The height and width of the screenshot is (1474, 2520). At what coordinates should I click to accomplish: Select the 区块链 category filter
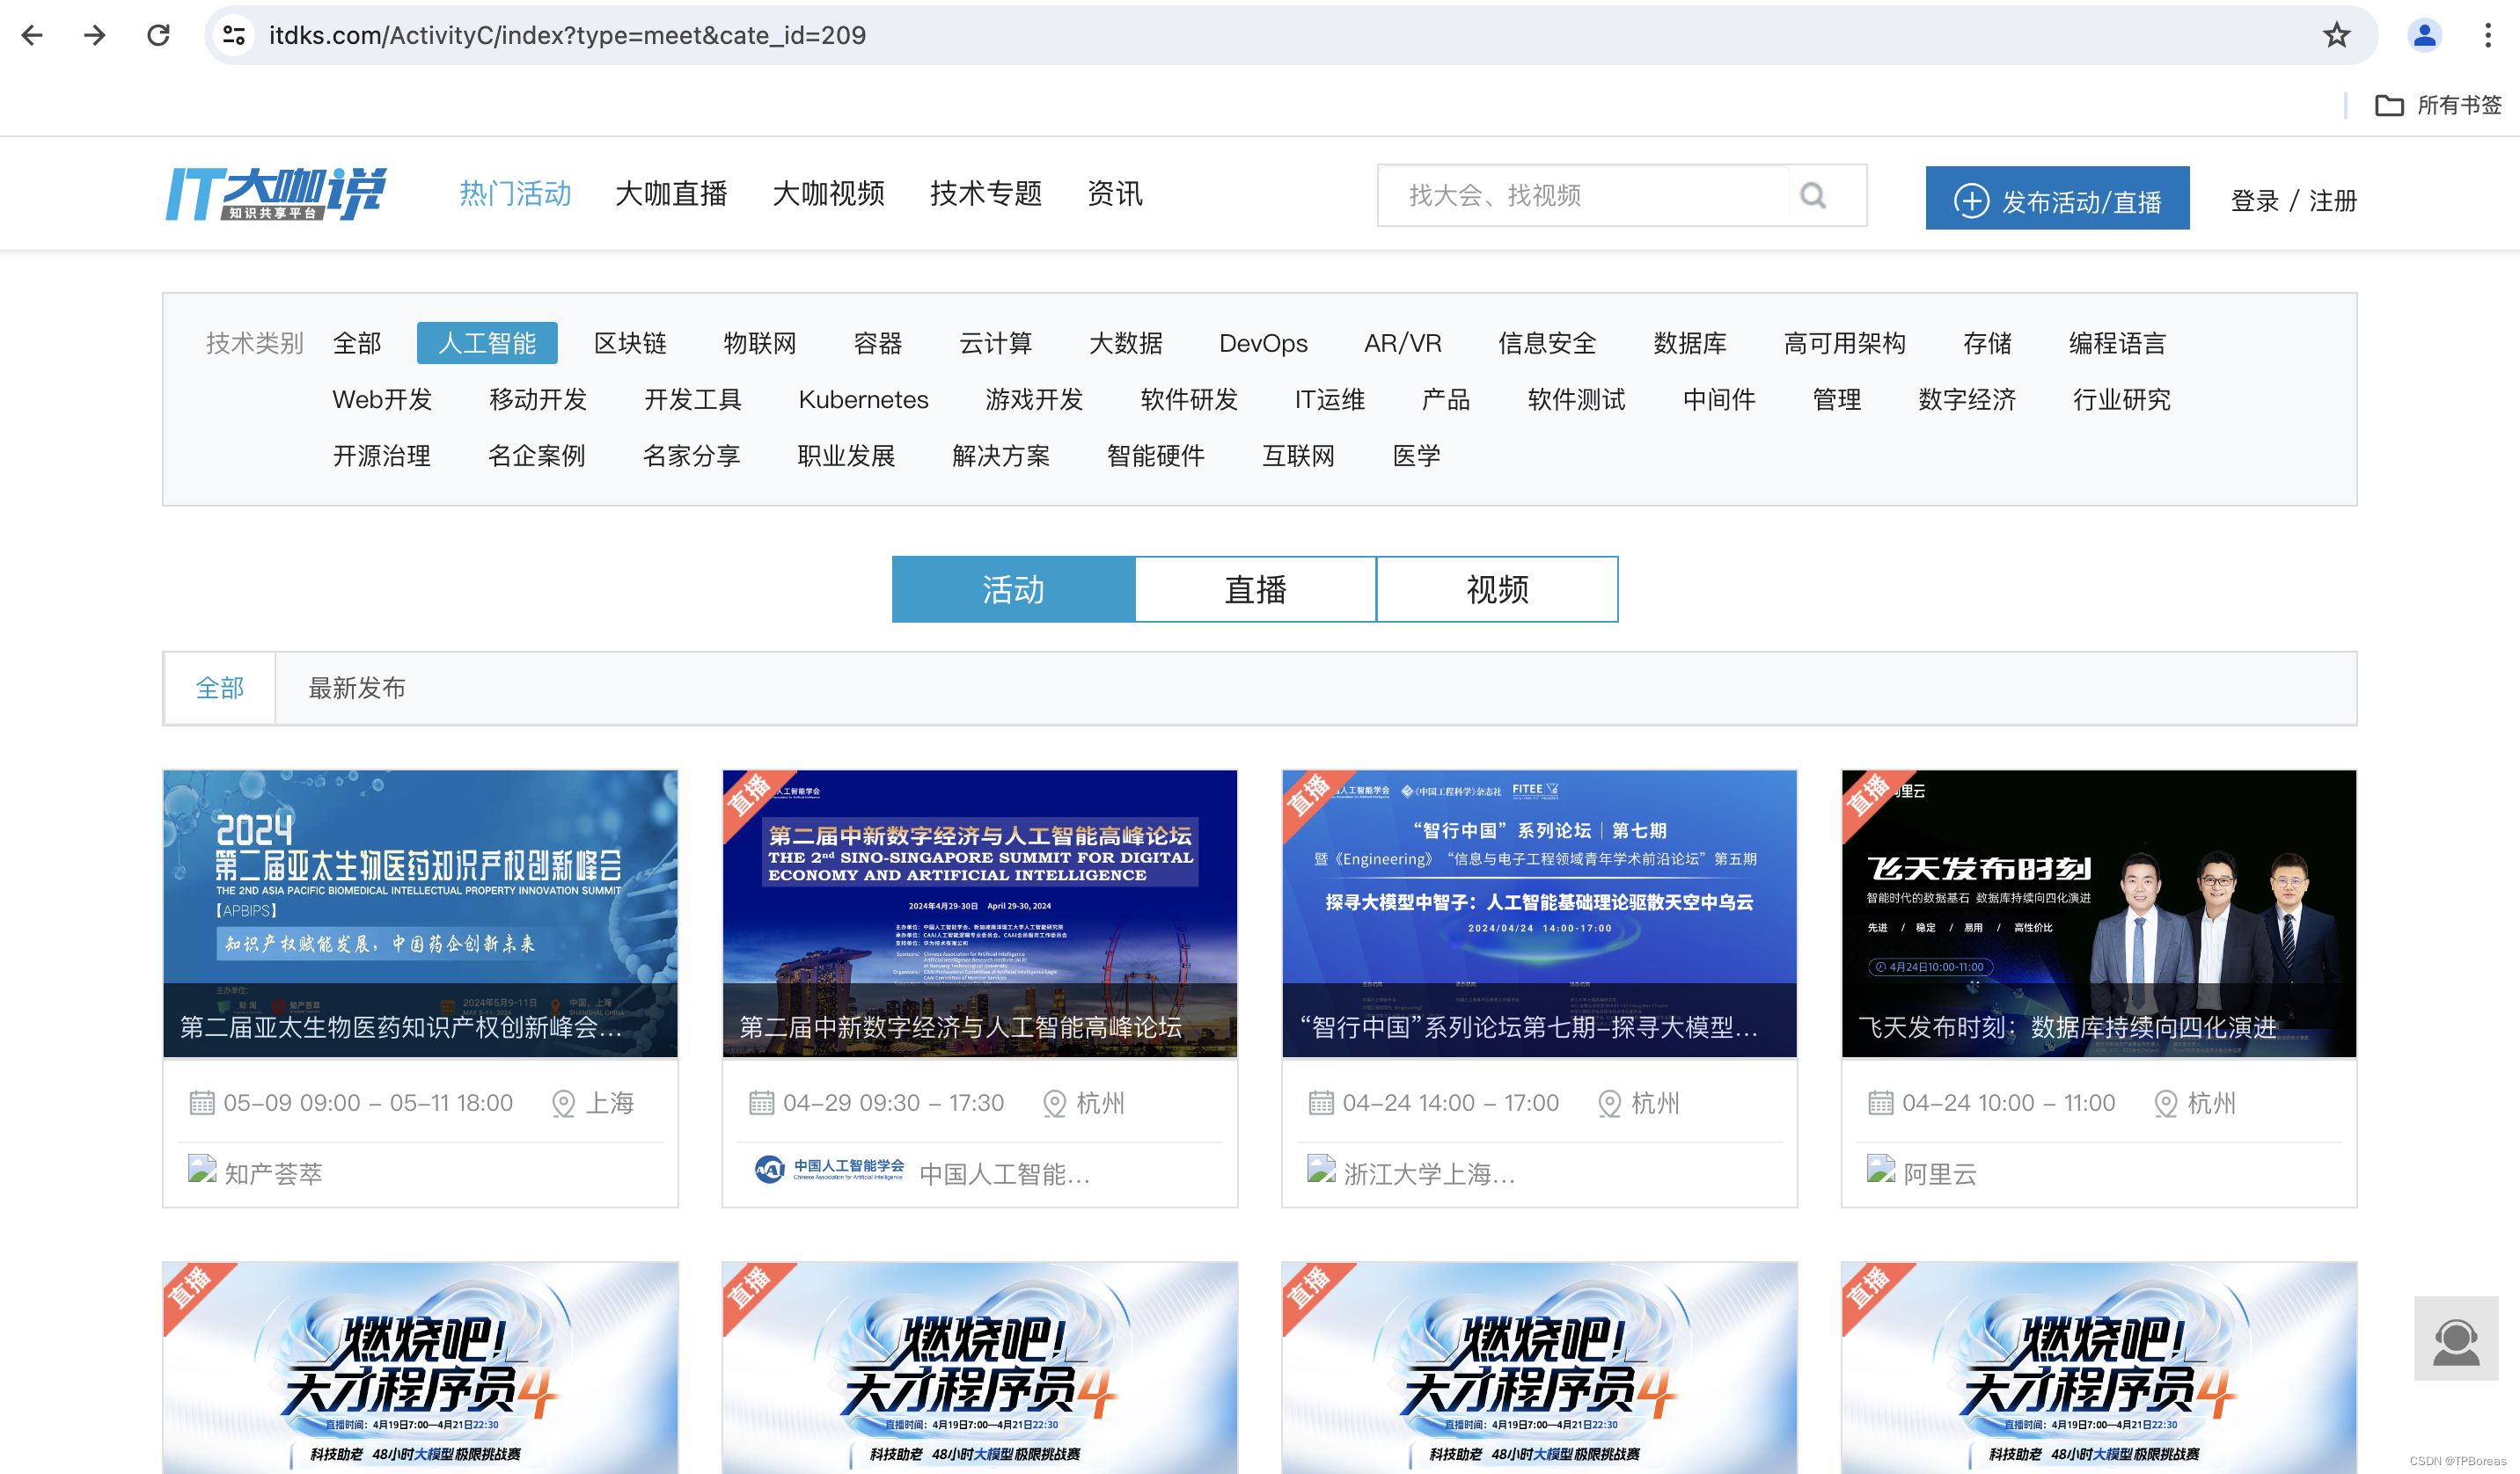[x=629, y=344]
